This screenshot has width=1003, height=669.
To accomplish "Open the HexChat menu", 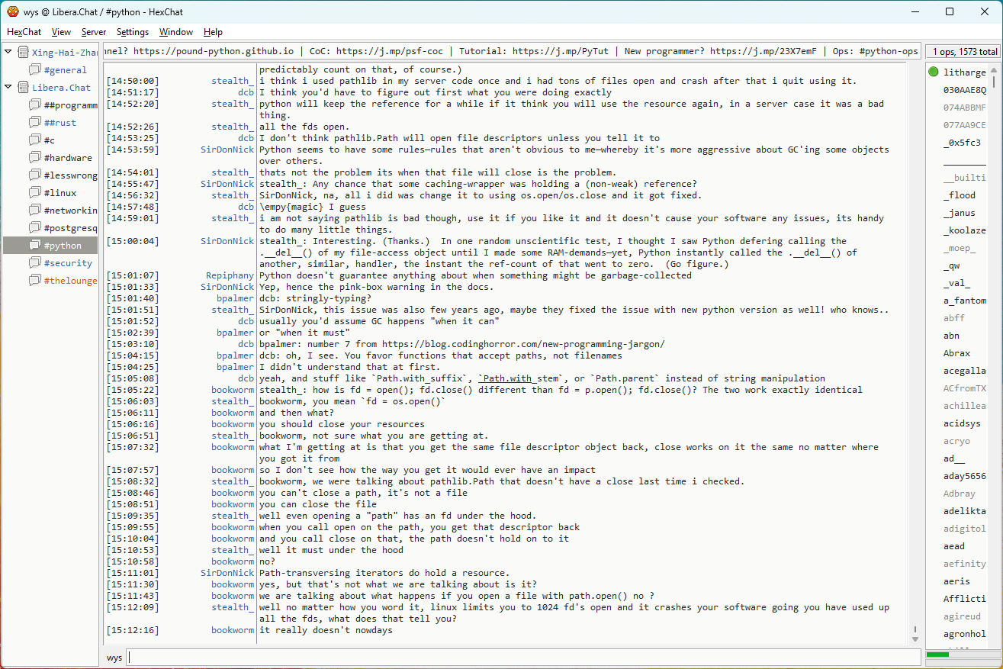I will 24,32.
